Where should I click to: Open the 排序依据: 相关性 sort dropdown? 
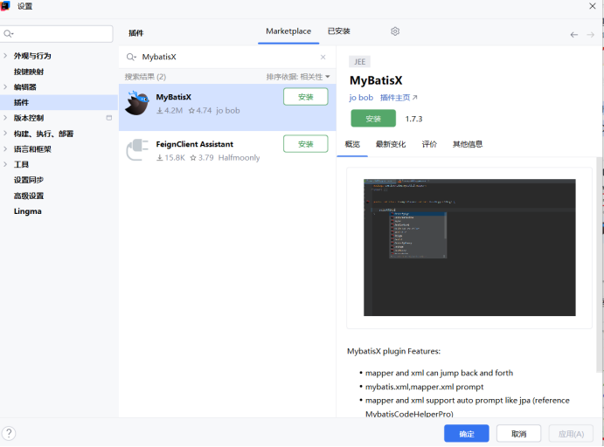[x=298, y=77]
